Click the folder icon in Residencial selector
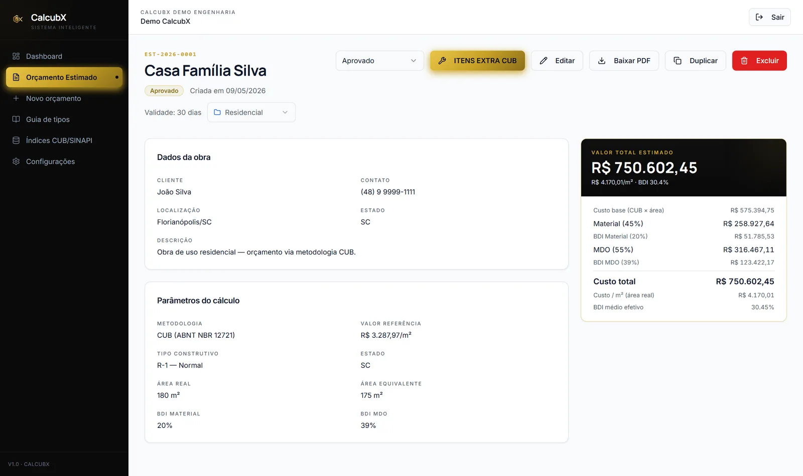Screen dimensions: 803x476 pyautogui.click(x=217, y=112)
